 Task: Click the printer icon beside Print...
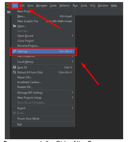point(15,113)
